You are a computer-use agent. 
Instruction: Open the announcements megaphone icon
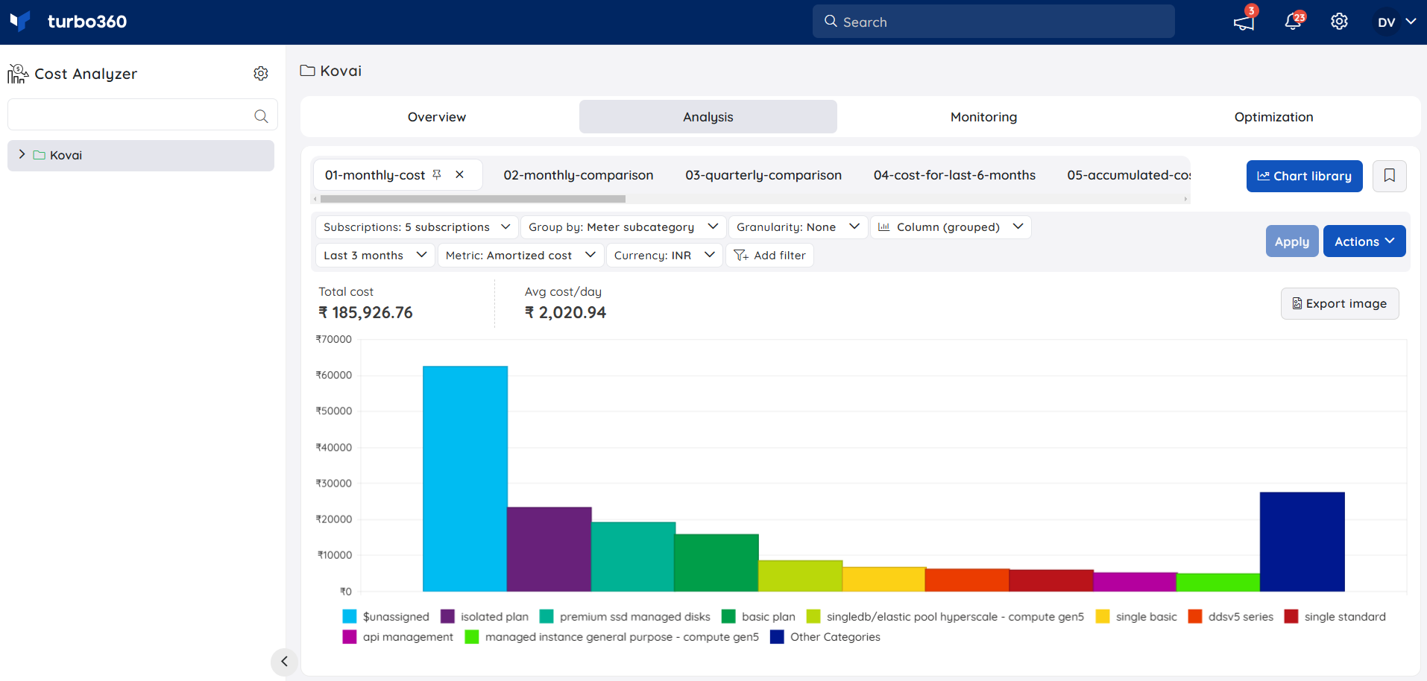tap(1244, 22)
